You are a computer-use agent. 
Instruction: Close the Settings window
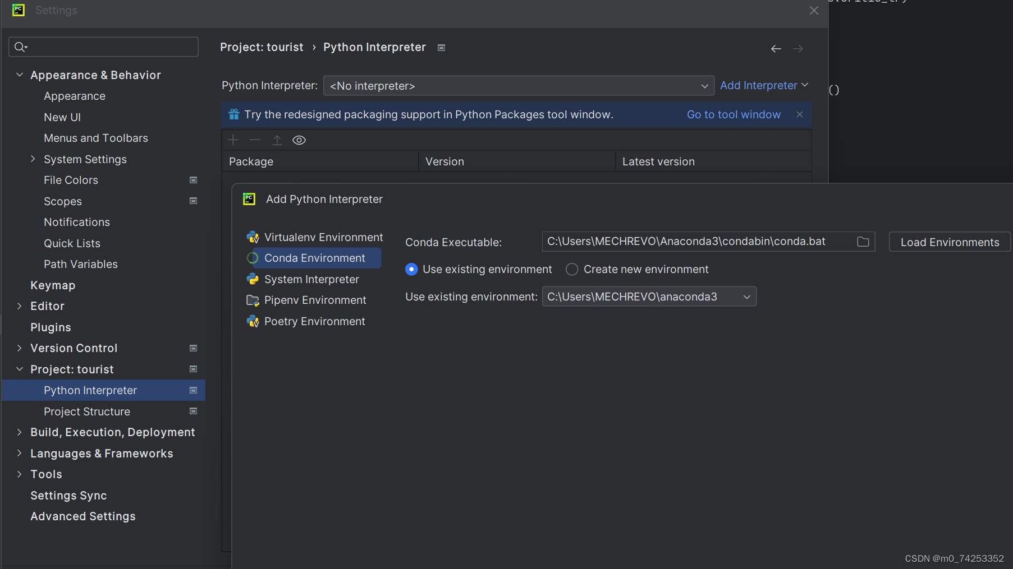(814, 11)
